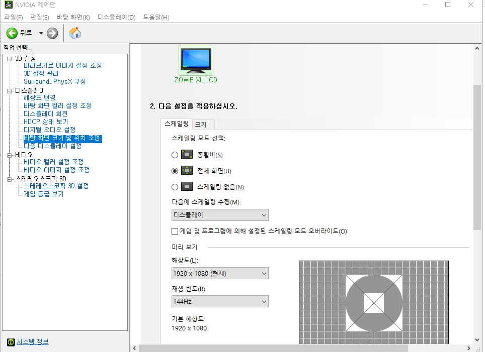Viewport: 485px width, 352px height.
Task: Open the 다음에 스케일링 수행 dropdown
Action: click(220, 215)
